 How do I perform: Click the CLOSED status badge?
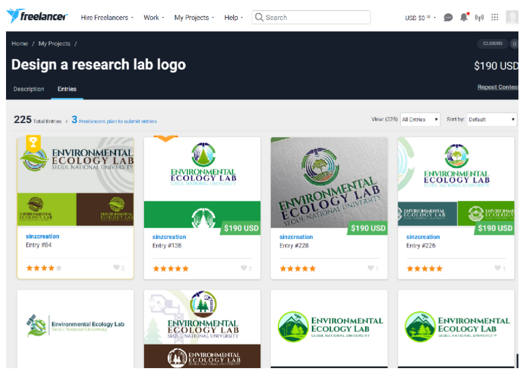pos(493,43)
